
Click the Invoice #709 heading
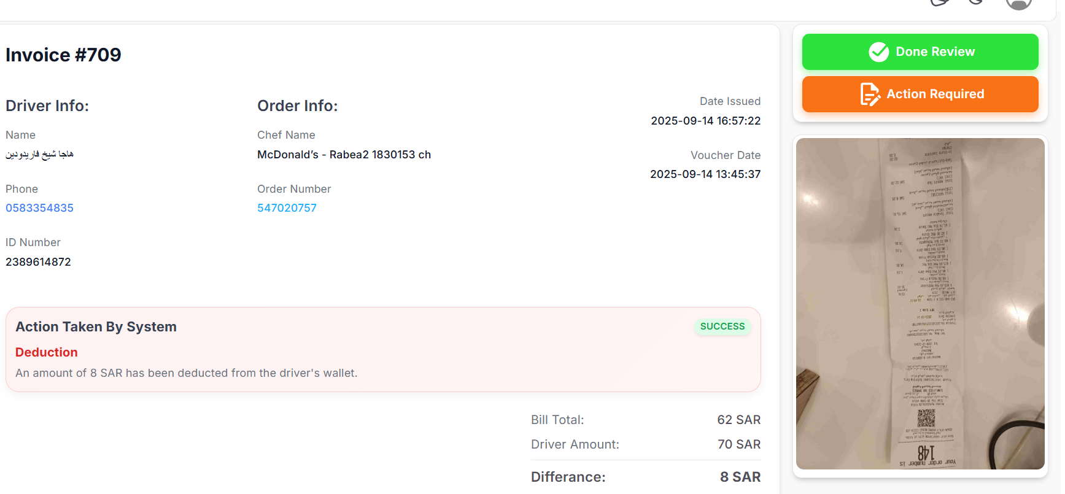coord(63,55)
